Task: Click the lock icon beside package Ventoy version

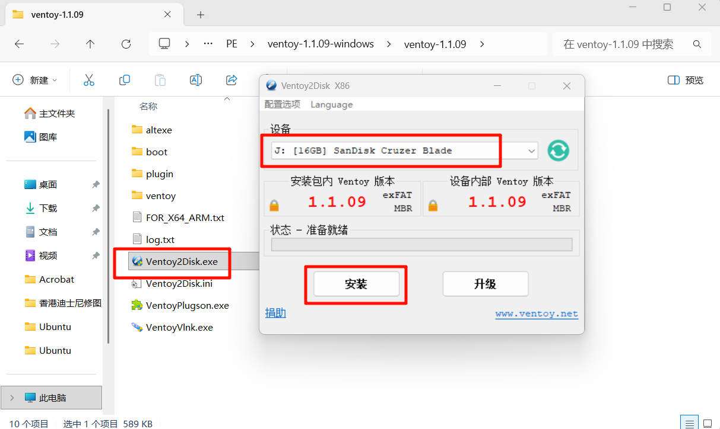Action: coord(274,206)
